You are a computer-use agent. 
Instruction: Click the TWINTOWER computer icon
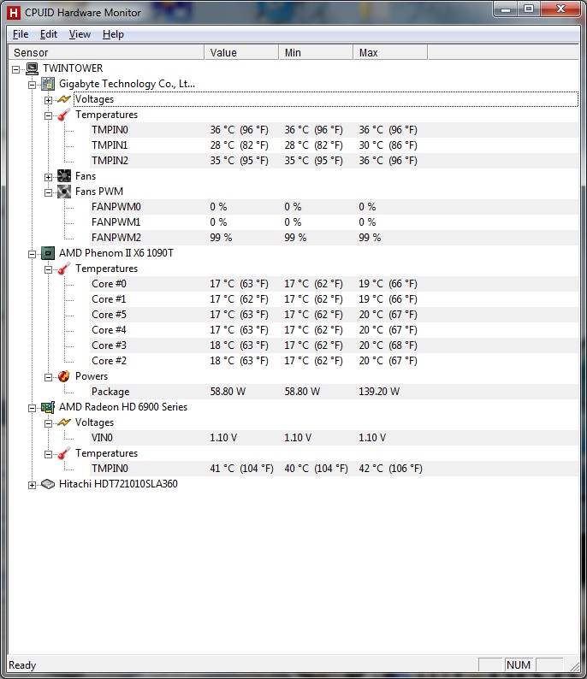click(32, 68)
